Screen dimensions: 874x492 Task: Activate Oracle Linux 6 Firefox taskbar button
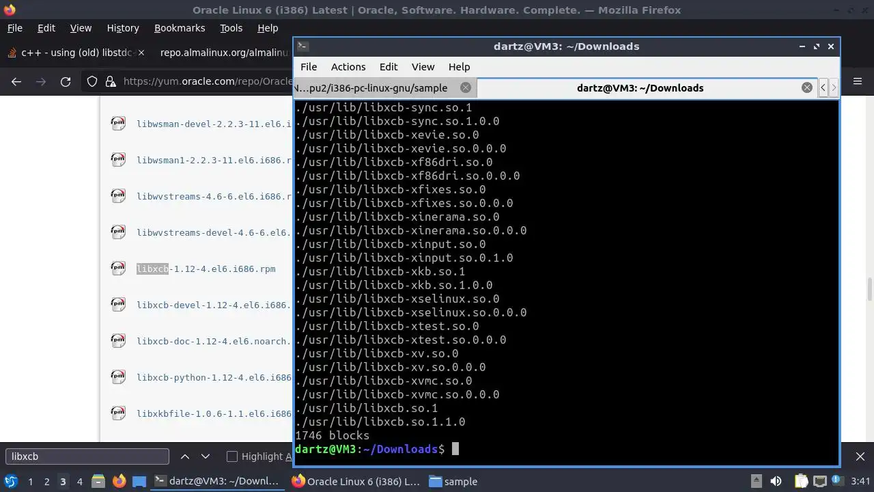pos(356,481)
